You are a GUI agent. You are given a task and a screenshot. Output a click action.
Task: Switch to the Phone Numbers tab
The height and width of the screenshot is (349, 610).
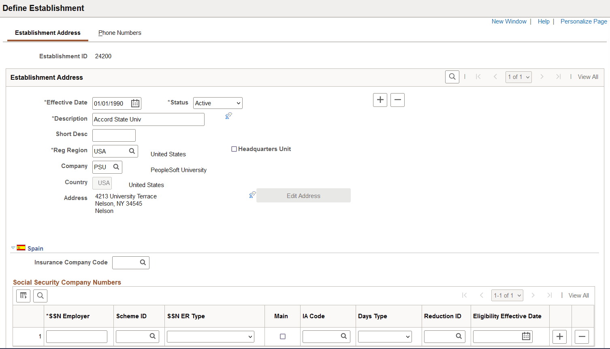120,33
